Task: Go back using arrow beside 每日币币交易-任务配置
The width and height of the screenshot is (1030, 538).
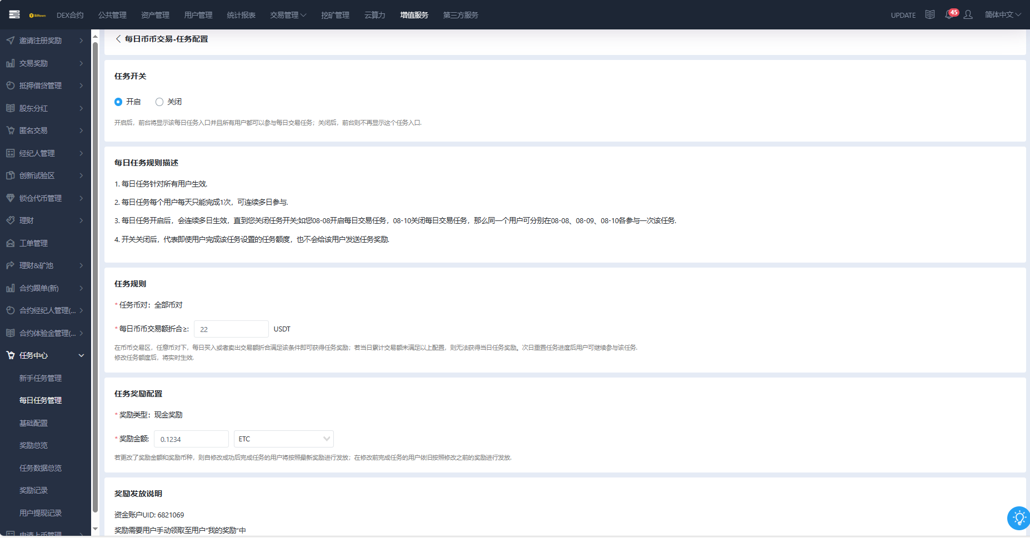Action: click(118, 39)
